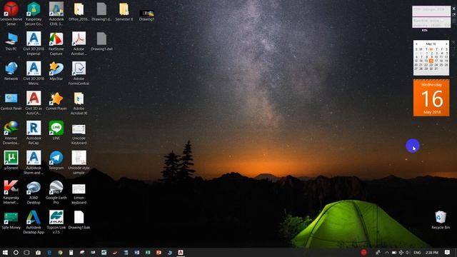Viewport: 457px width, 257px height.
Task: Switch to the AutoCAD taskbar button
Action: pyautogui.click(x=181, y=252)
